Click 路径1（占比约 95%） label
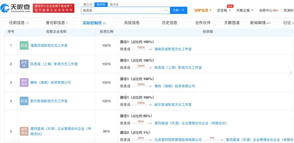 pyautogui.click(x=136, y=116)
